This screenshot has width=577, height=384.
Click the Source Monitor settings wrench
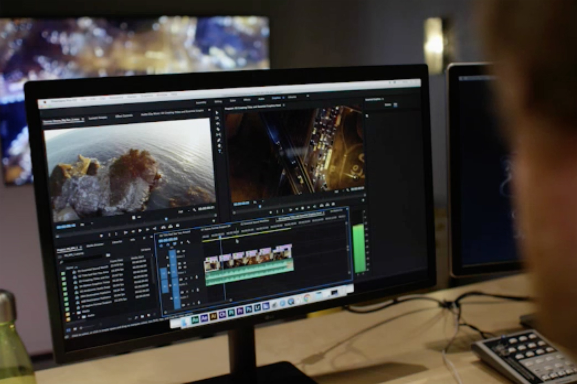click(x=194, y=209)
